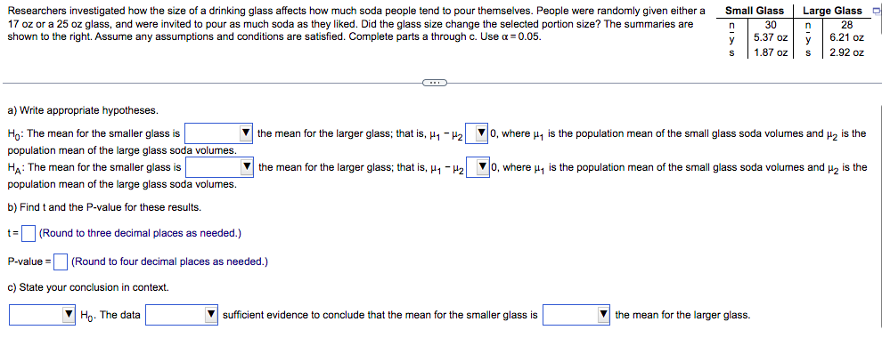The width and height of the screenshot is (882, 338).
Task: Open final conclusion smaller glass dropdown
Action: 577,315
